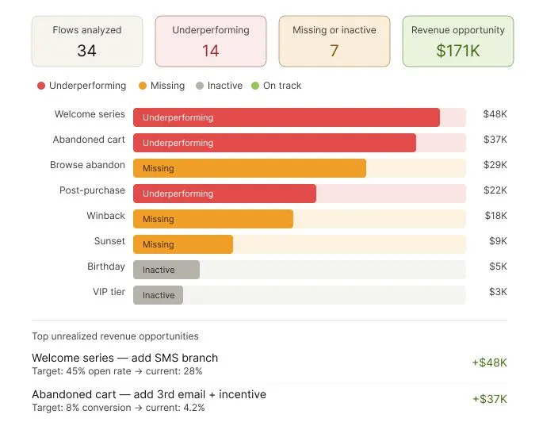This screenshot has height=422, width=539.
Task: Click the $9K value for Sunset
Action: click(x=498, y=241)
